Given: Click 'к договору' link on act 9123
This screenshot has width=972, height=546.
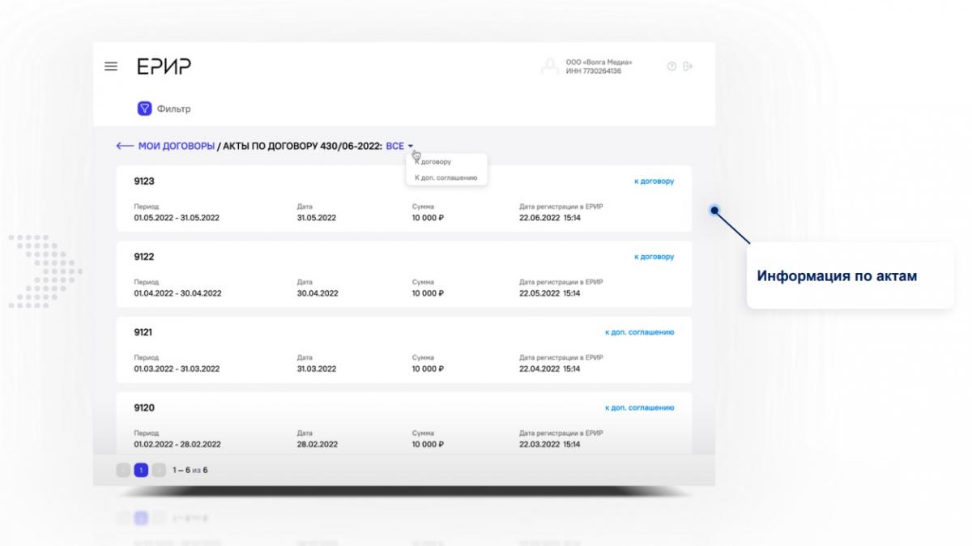Looking at the screenshot, I should (x=654, y=181).
